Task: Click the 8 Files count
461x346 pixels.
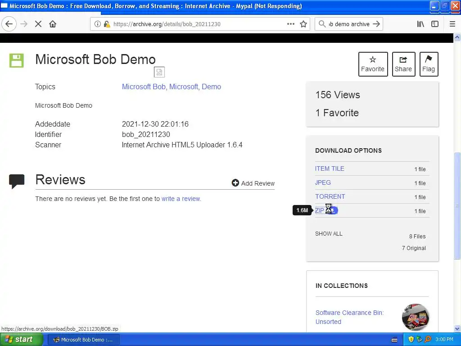Action: [x=417, y=236]
